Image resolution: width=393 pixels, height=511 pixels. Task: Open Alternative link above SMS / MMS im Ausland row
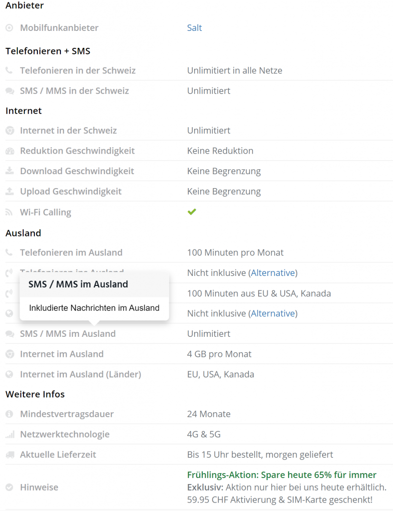[x=274, y=313]
